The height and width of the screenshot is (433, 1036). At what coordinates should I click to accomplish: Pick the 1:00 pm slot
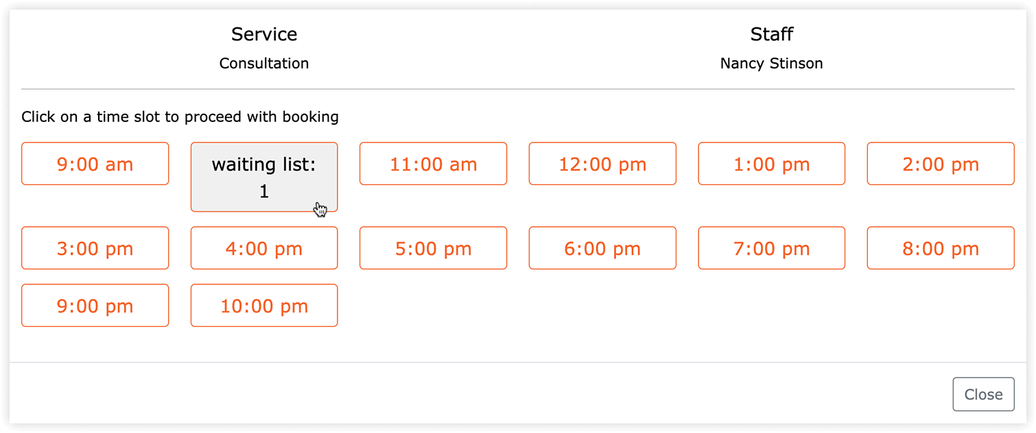772,164
